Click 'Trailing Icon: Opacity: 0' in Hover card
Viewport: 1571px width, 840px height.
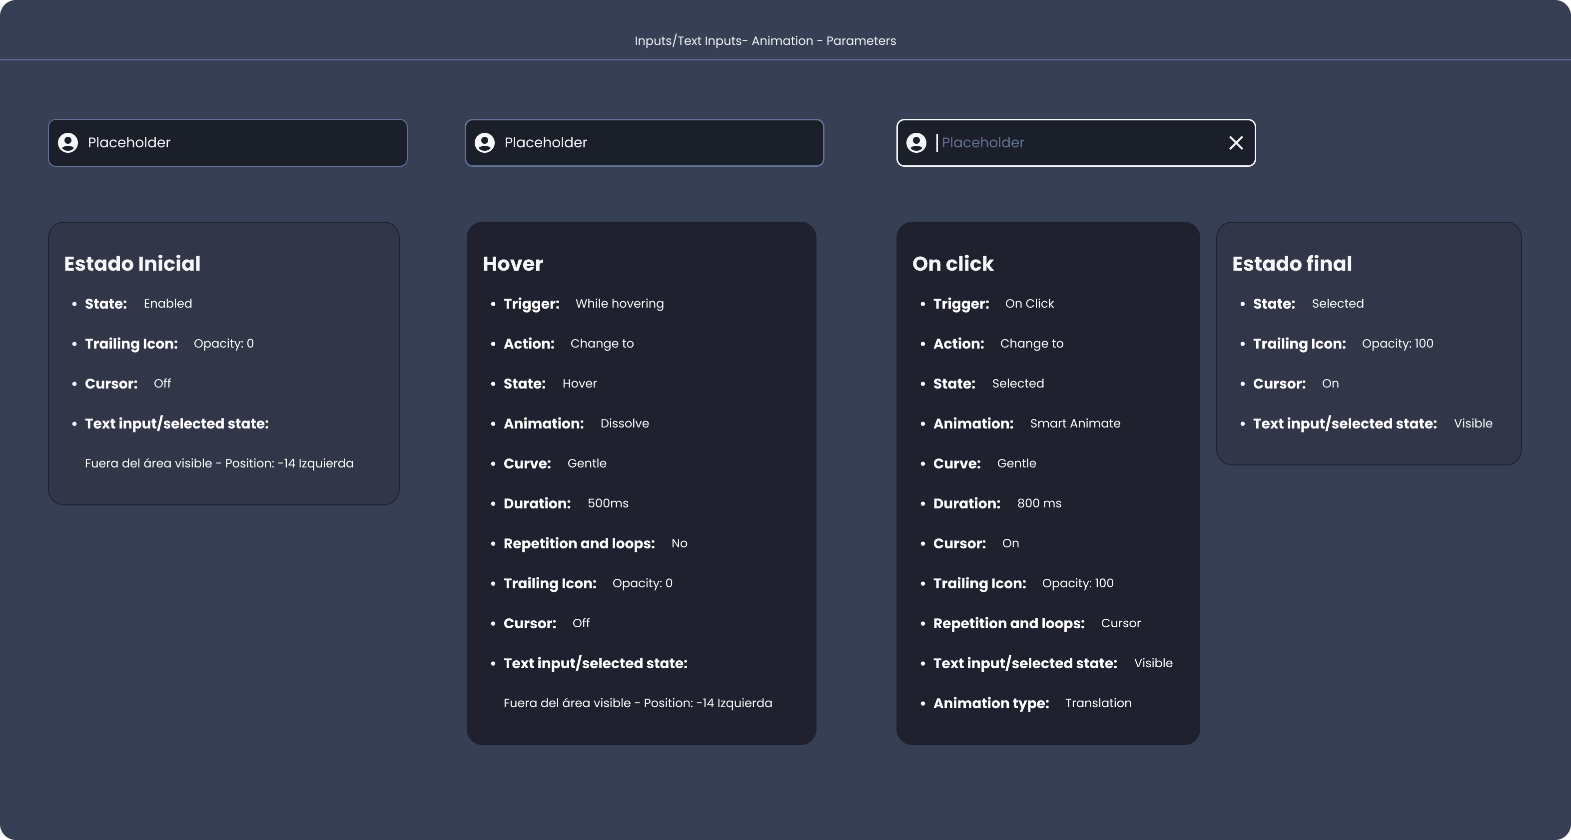tap(588, 583)
